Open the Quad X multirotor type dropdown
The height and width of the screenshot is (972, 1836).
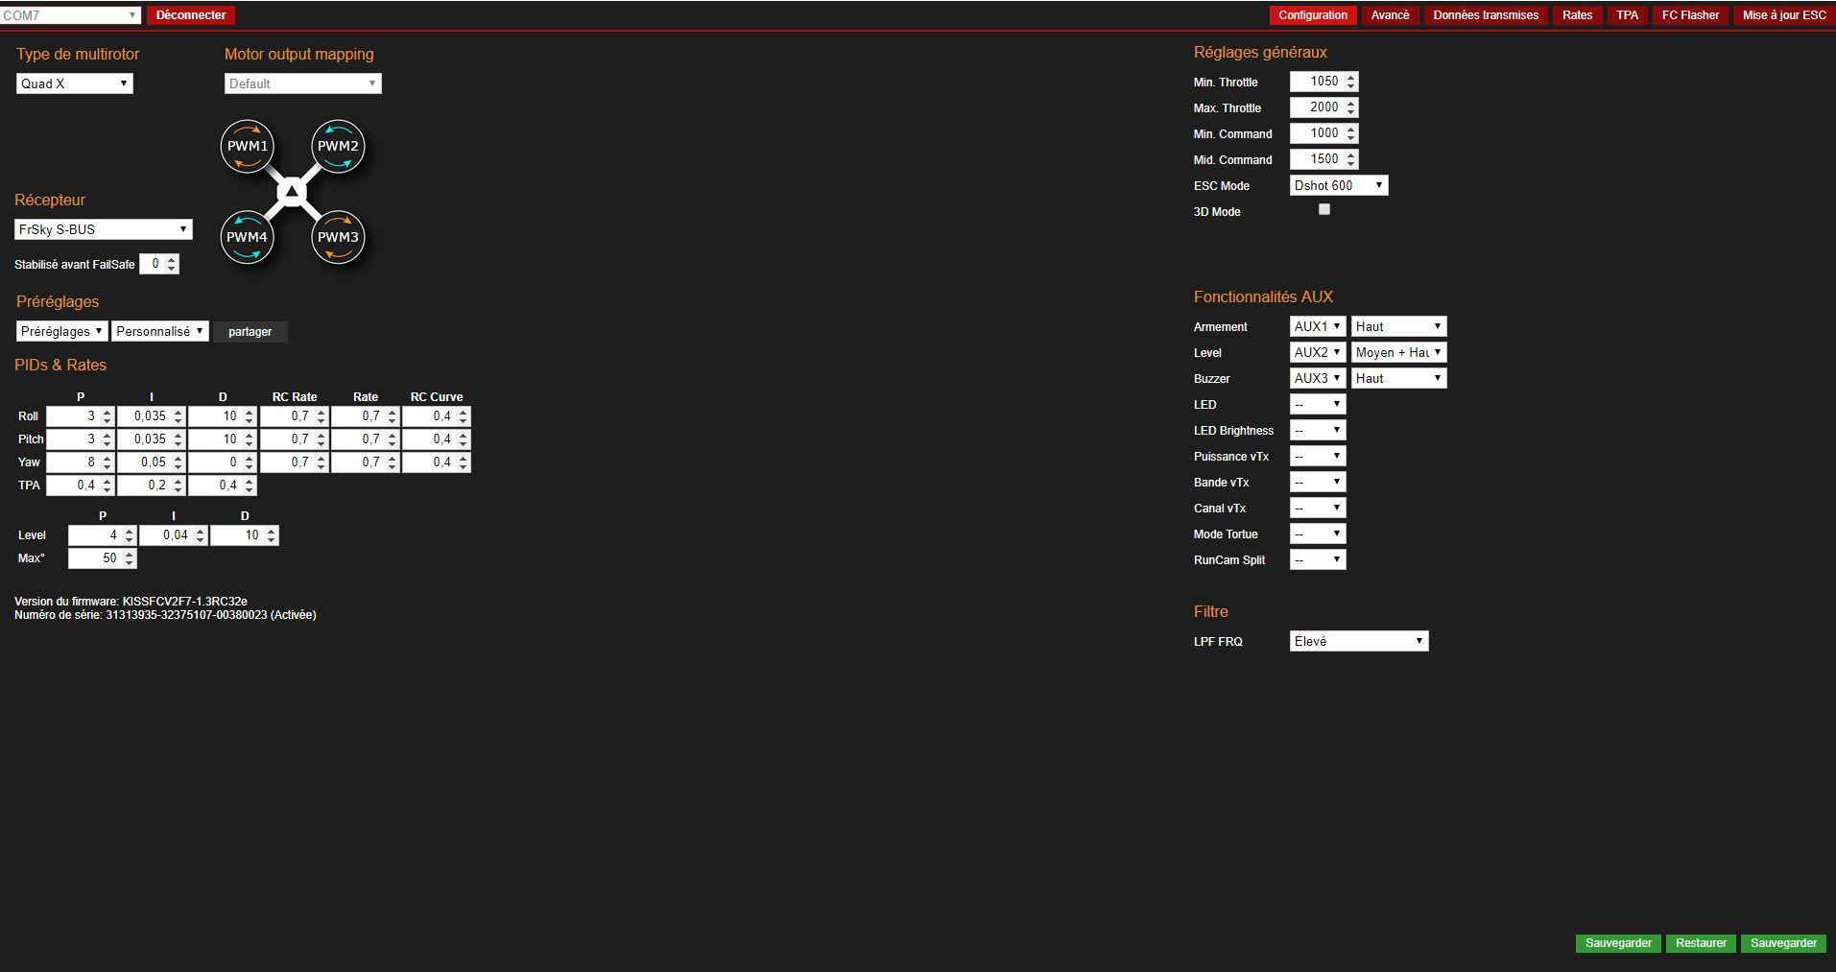click(74, 83)
